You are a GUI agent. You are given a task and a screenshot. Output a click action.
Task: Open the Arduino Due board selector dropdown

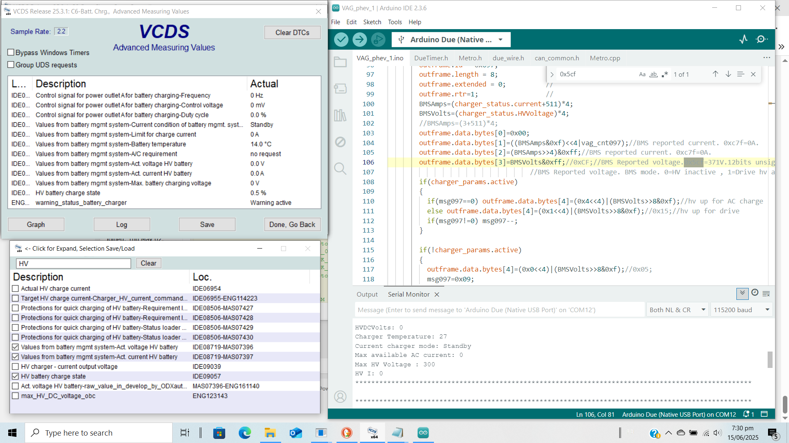451,39
